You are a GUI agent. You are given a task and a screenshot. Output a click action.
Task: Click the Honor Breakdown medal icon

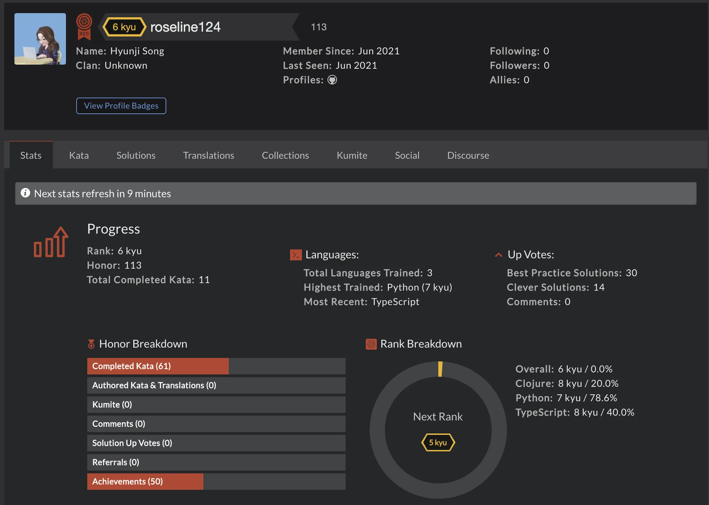91,344
